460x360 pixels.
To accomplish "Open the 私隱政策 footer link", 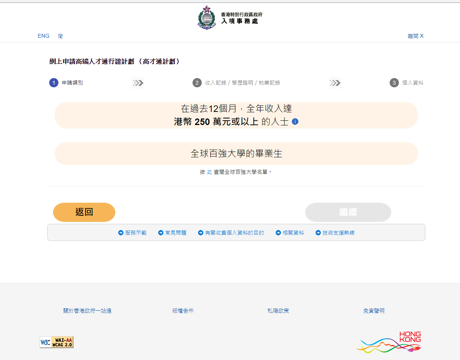I will coord(278,311).
